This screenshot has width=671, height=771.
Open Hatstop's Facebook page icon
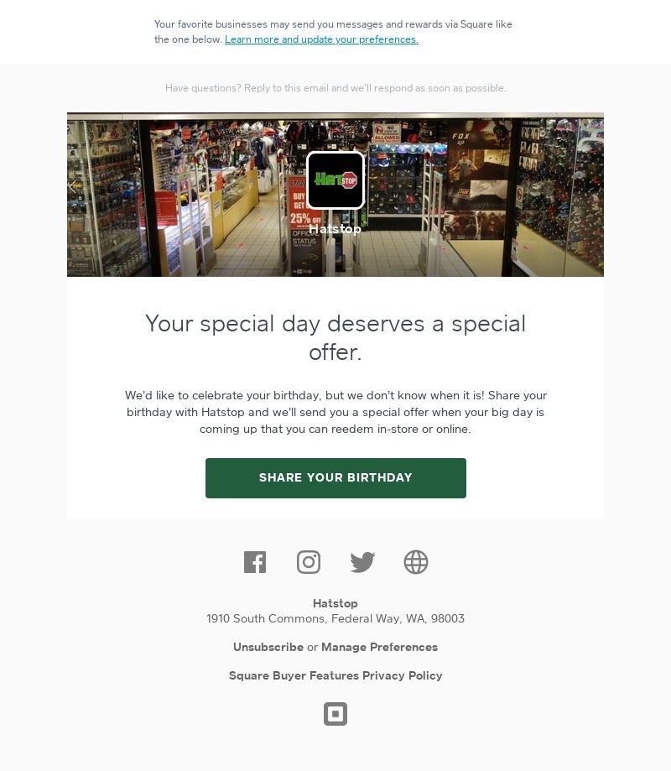(255, 562)
